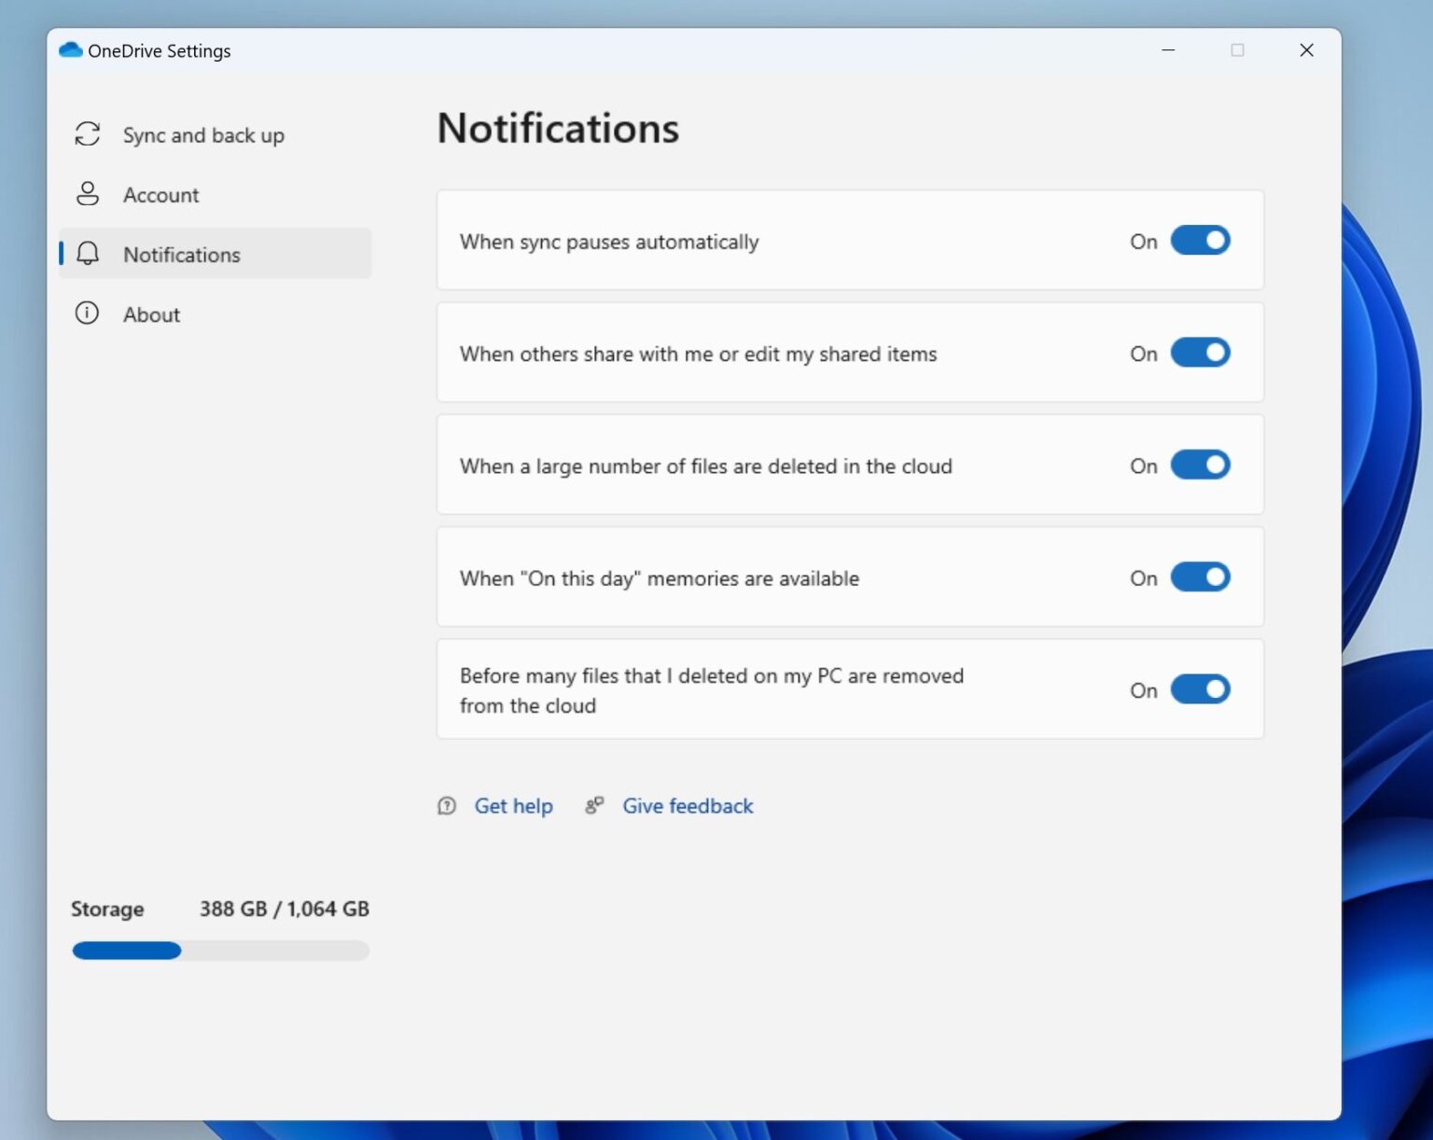Screen dimensions: 1433x1140
Task: Open the Sync and back up section
Action: pos(204,134)
